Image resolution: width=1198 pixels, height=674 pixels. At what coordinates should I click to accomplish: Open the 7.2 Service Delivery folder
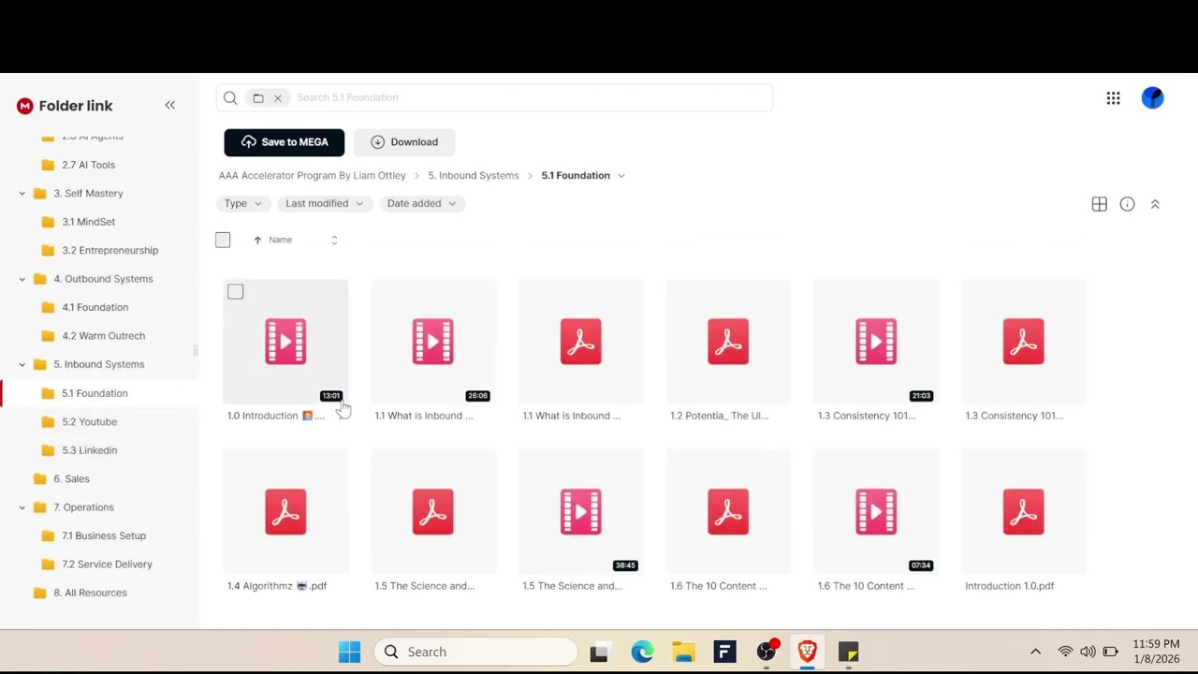(x=107, y=564)
